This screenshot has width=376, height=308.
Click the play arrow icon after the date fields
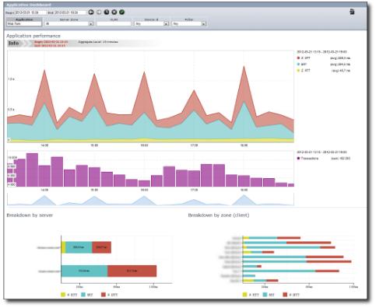coord(91,12)
